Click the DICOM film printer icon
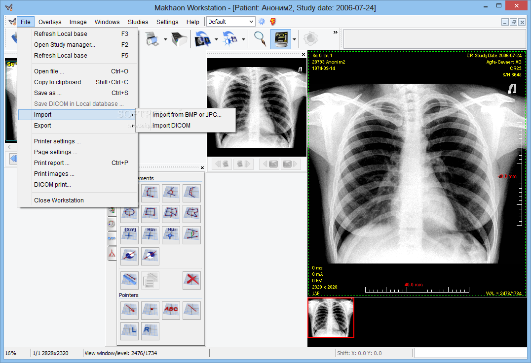 tap(179, 39)
